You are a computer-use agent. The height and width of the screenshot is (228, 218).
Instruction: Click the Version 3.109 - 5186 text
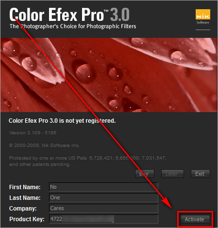pos(33,133)
